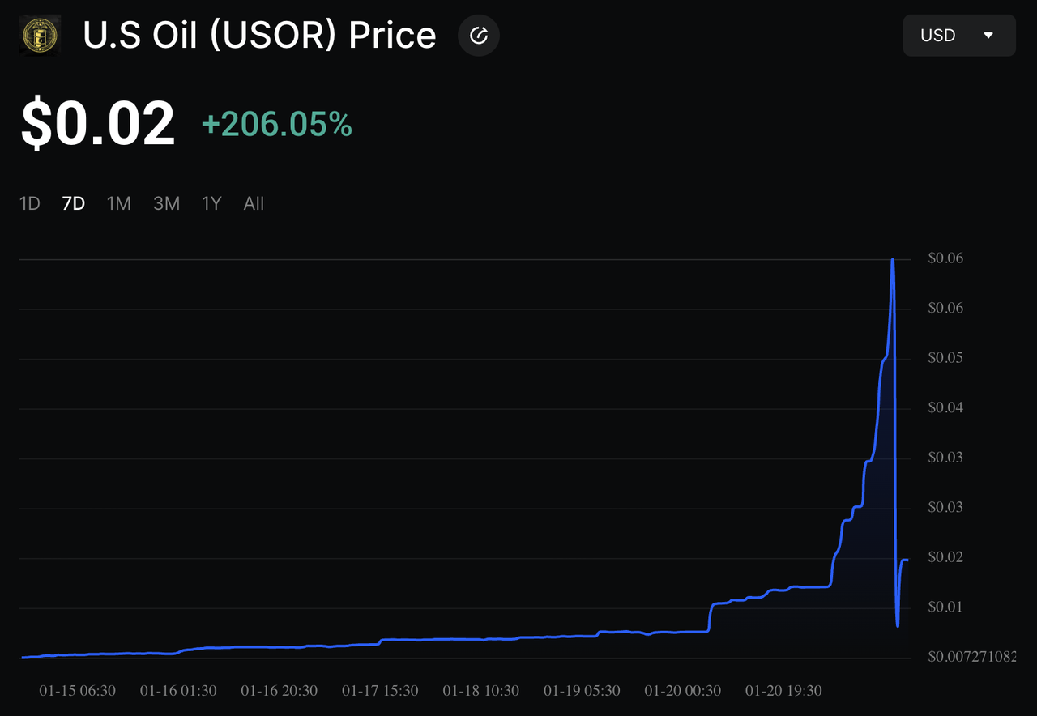Image resolution: width=1037 pixels, height=716 pixels.
Task: Select the 1D time range
Action: coord(30,203)
